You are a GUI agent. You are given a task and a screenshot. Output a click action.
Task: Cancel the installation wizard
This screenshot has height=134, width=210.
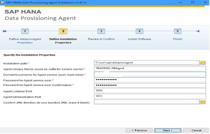pyautogui.click(x=196, y=130)
